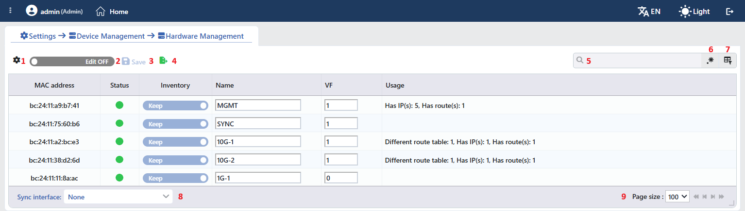Click VF field in 1G-1 row
This screenshot has height=211, width=745.
(341, 178)
